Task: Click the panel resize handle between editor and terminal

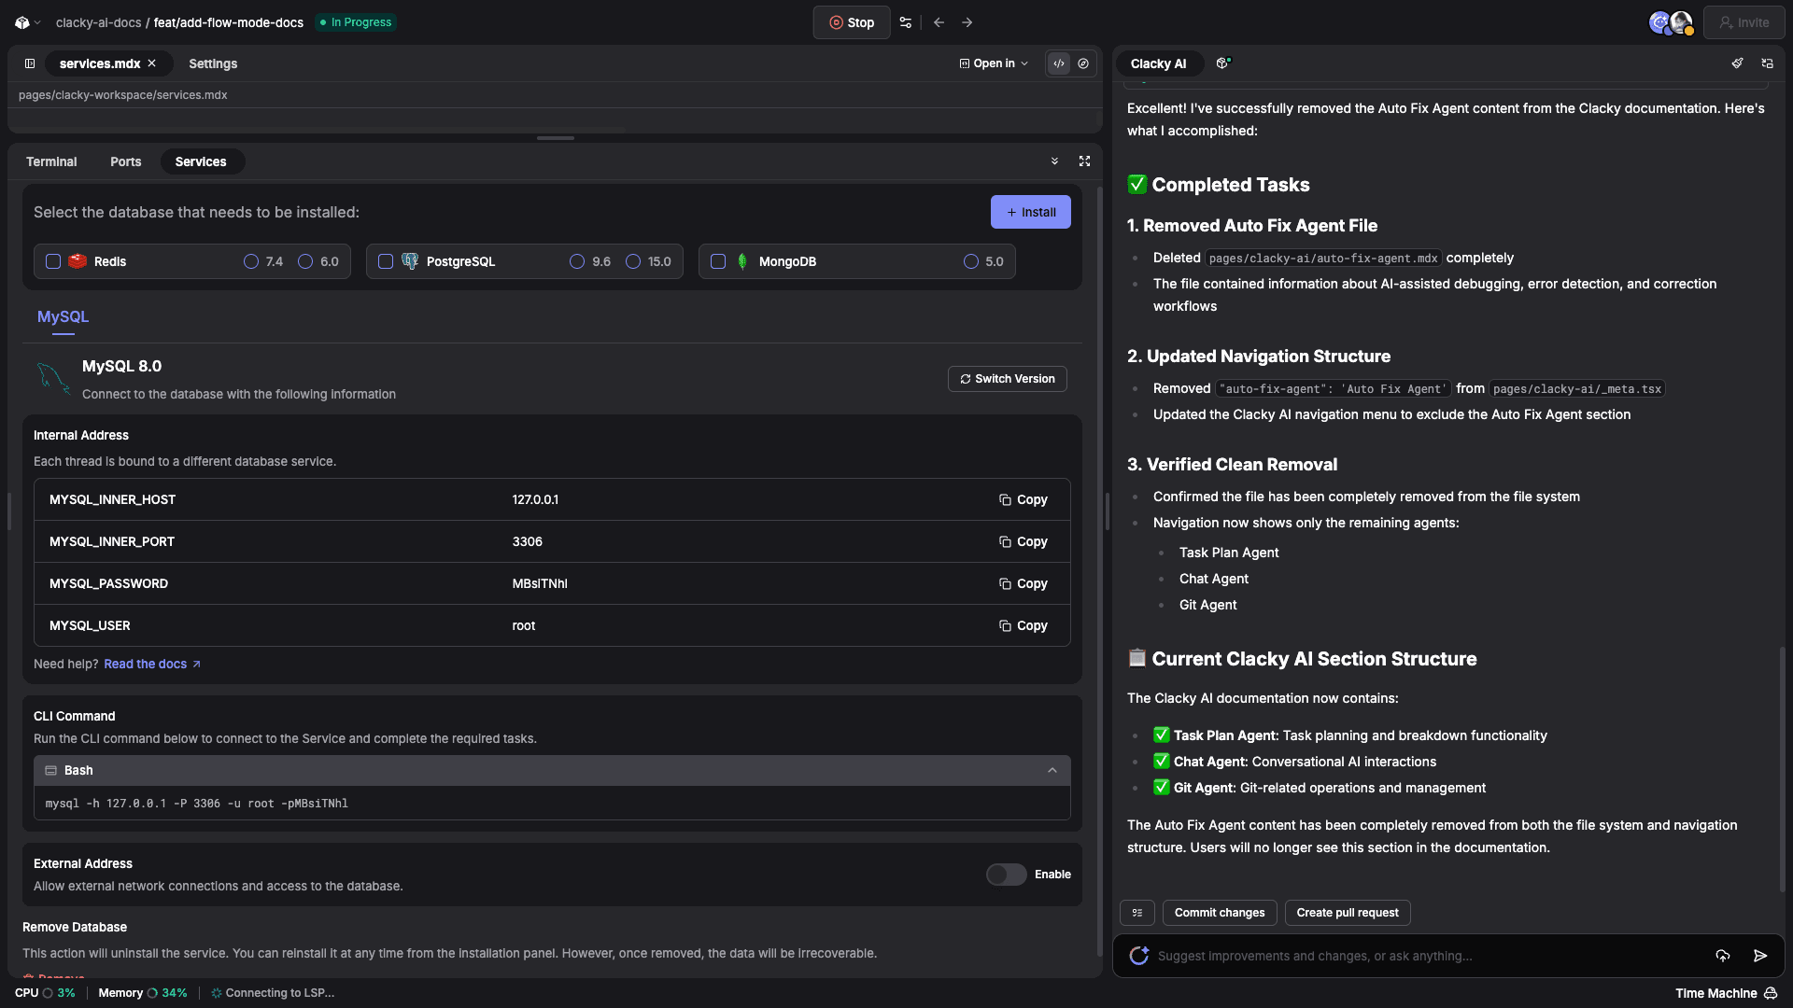Action: tap(555, 138)
